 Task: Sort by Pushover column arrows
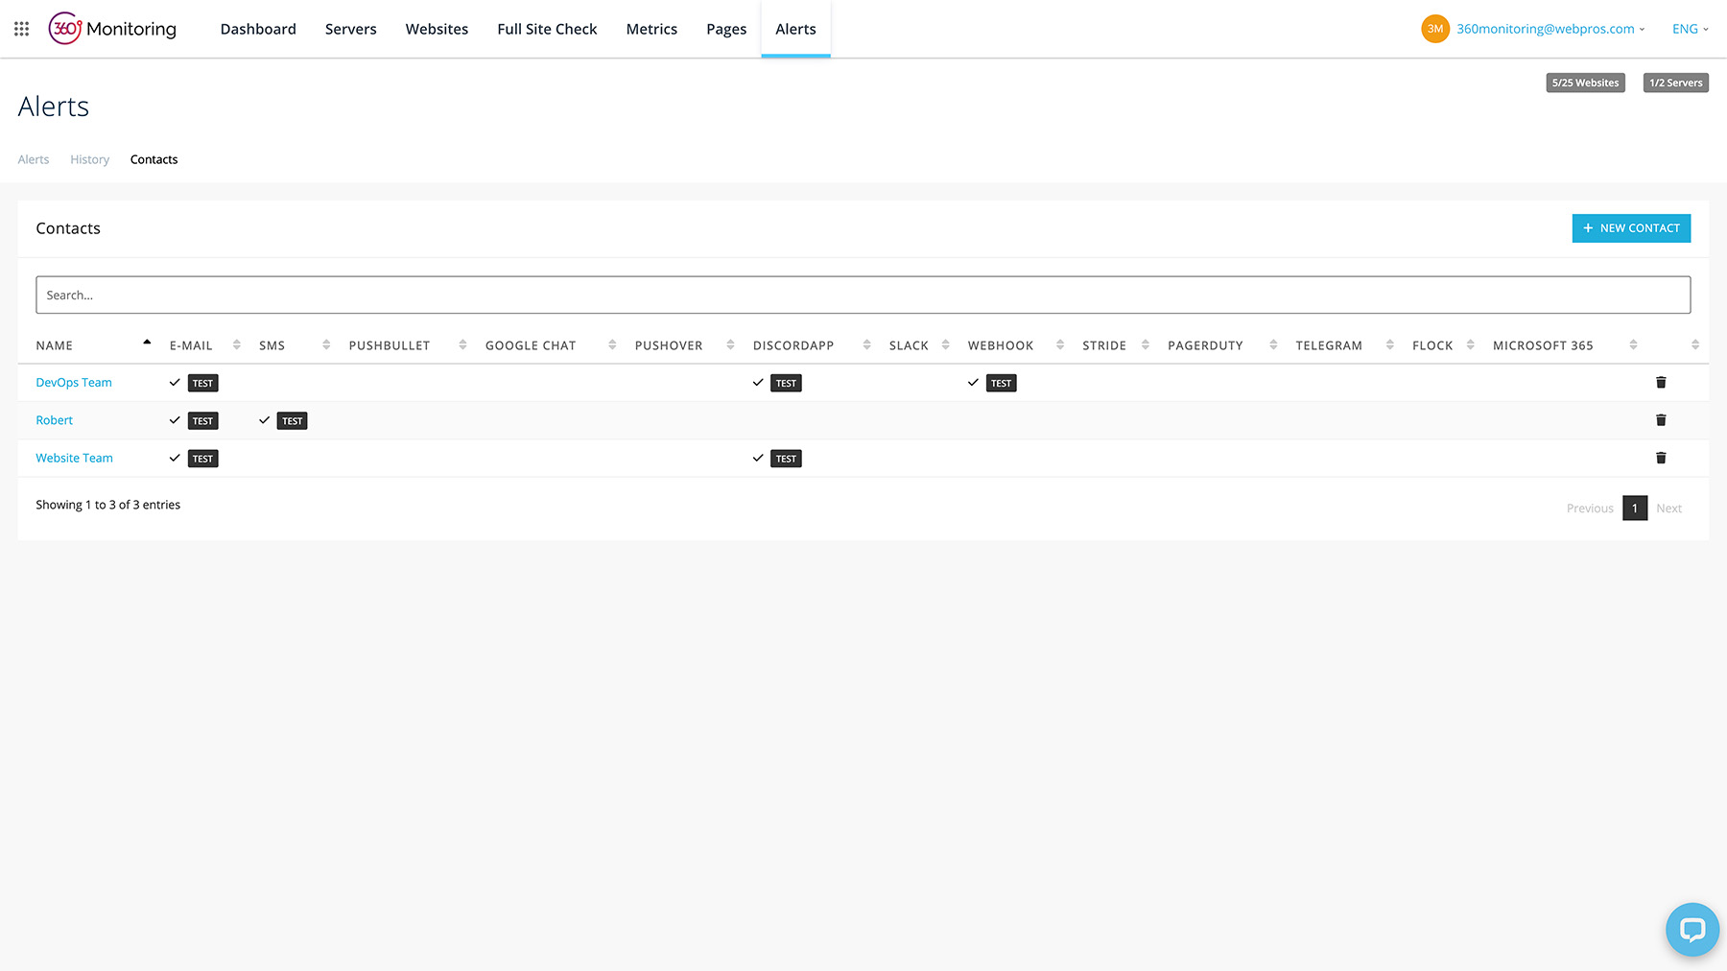tap(730, 344)
